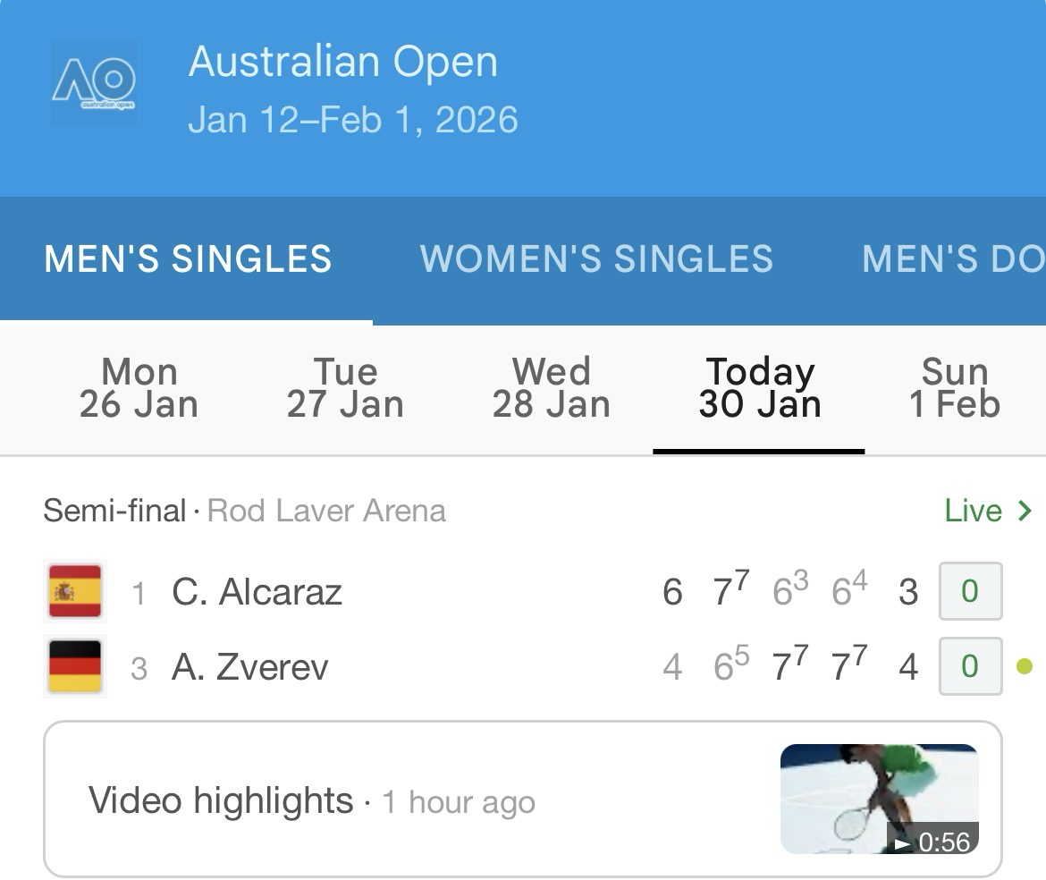Switch to the Men's Doubles tab
This screenshot has height=880, width=1046.
(x=952, y=259)
